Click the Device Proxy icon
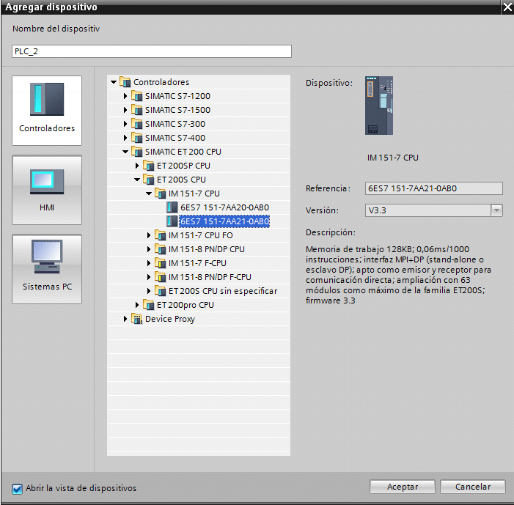 coord(136,319)
